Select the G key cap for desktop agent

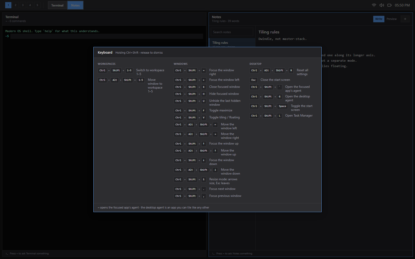tap(280, 97)
